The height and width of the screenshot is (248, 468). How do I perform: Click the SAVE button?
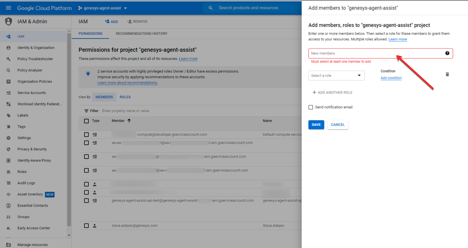click(316, 125)
